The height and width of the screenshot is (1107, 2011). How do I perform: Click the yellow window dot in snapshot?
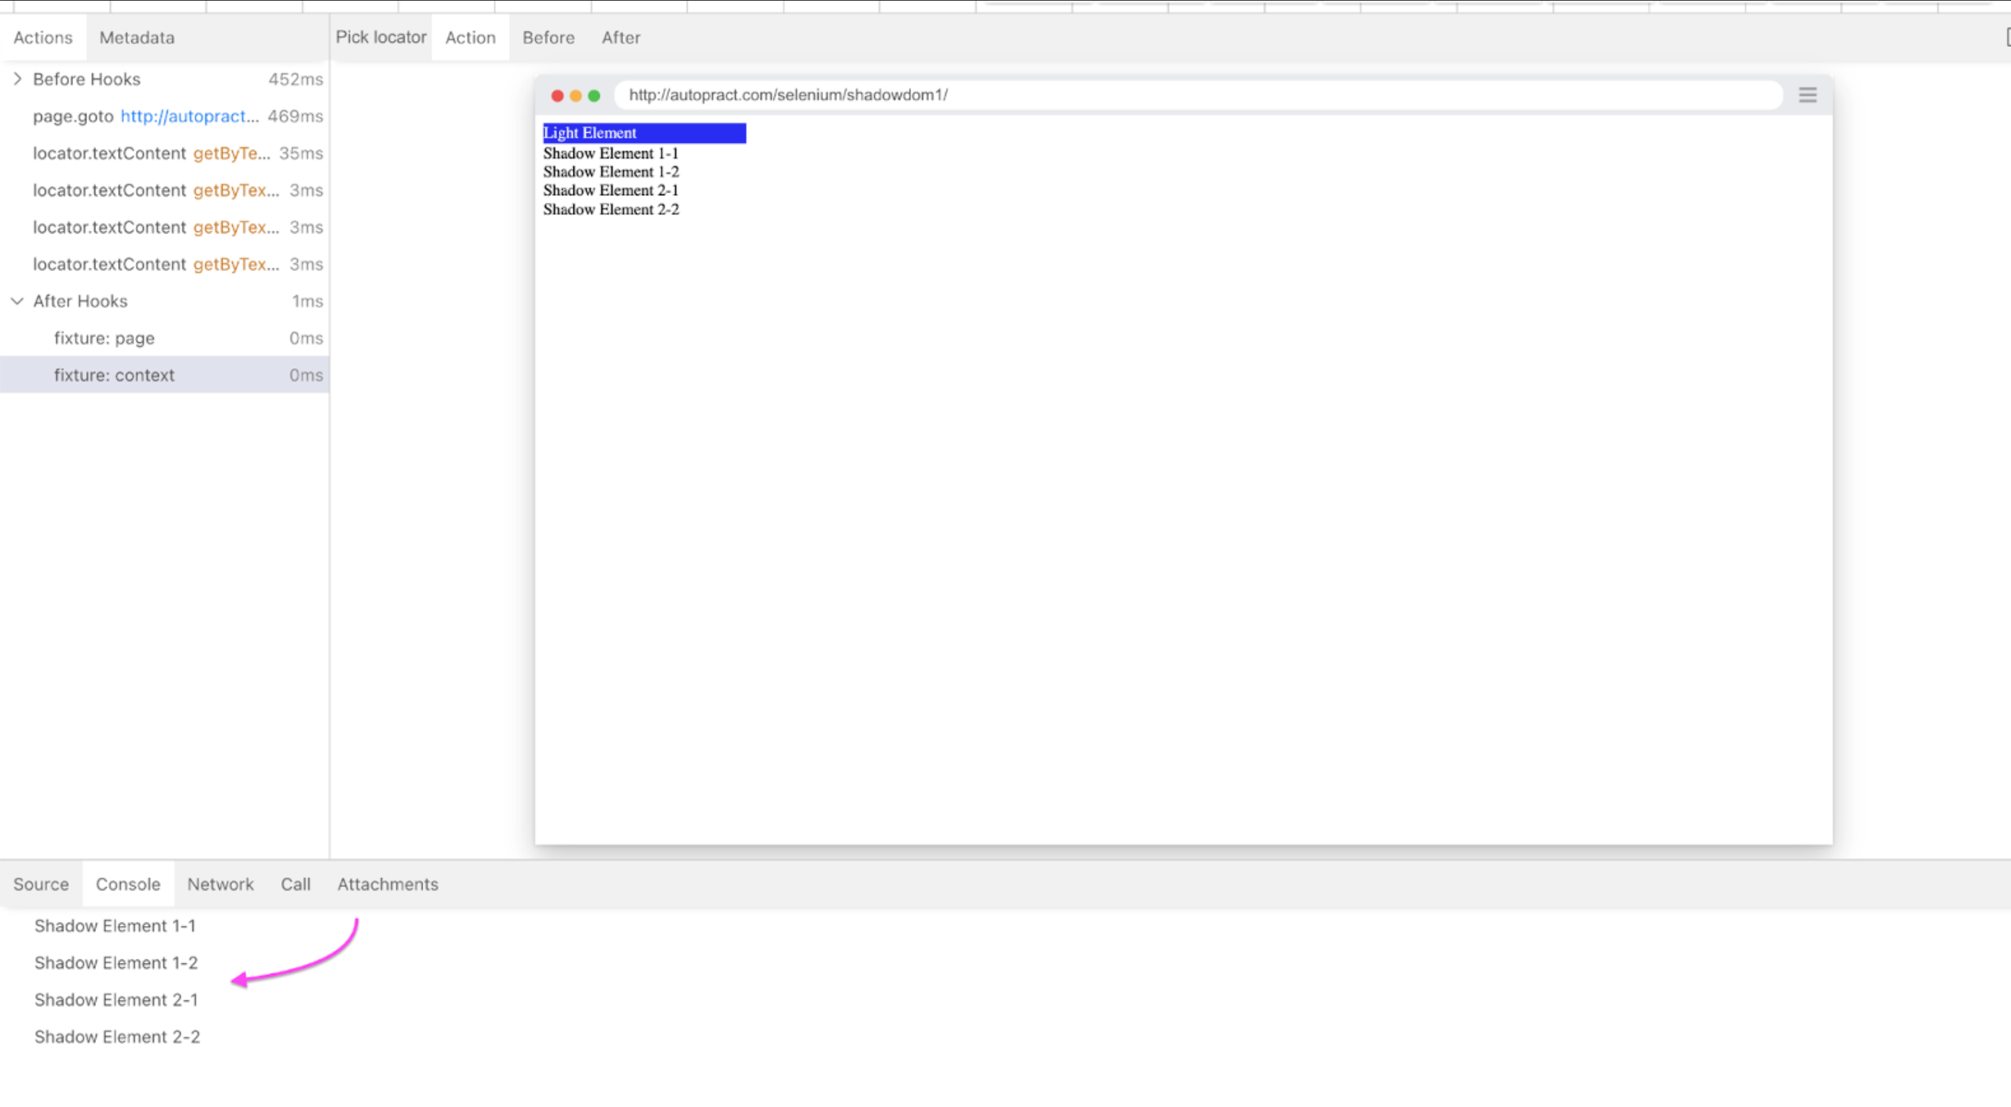pyautogui.click(x=576, y=95)
